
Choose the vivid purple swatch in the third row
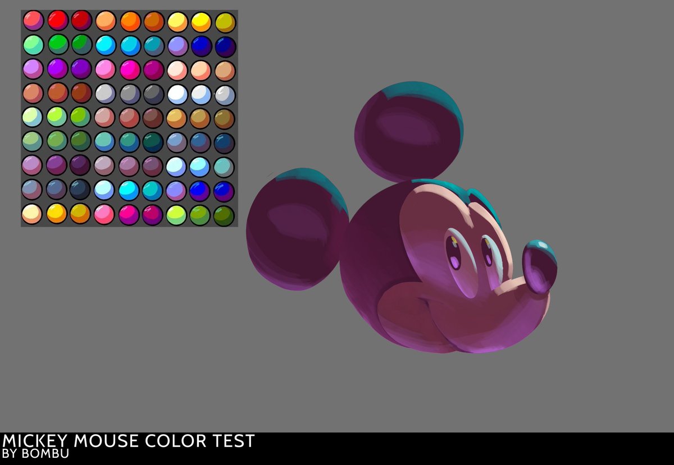[x=57, y=69]
